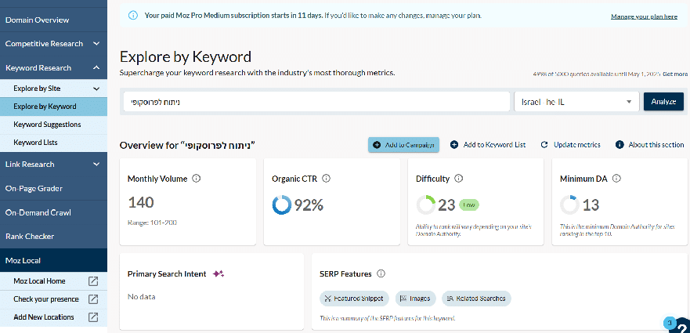The image size is (690, 333).
Task: Click the Manage your plan here link
Action: [x=644, y=16]
